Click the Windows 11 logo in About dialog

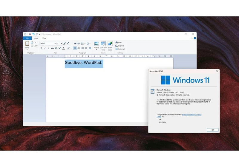point(185,80)
